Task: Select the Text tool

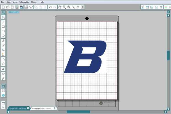Action: (3, 69)
